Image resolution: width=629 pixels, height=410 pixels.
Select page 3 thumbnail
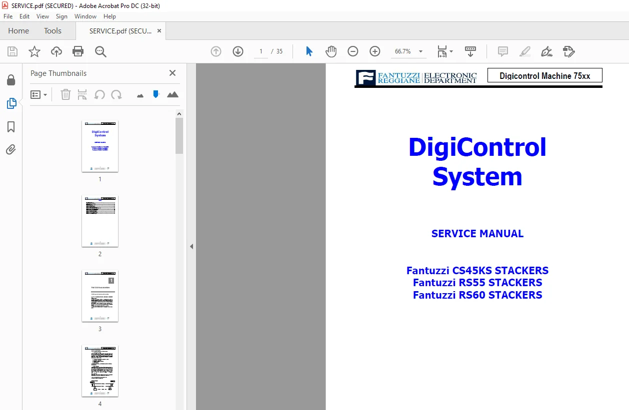point(100,296)
